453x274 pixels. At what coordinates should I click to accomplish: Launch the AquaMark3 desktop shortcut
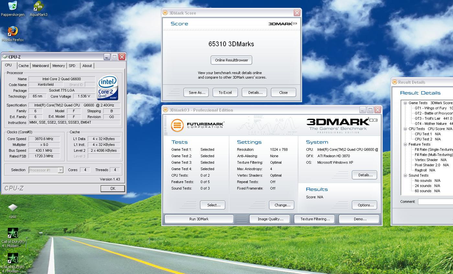coord(39,9)
